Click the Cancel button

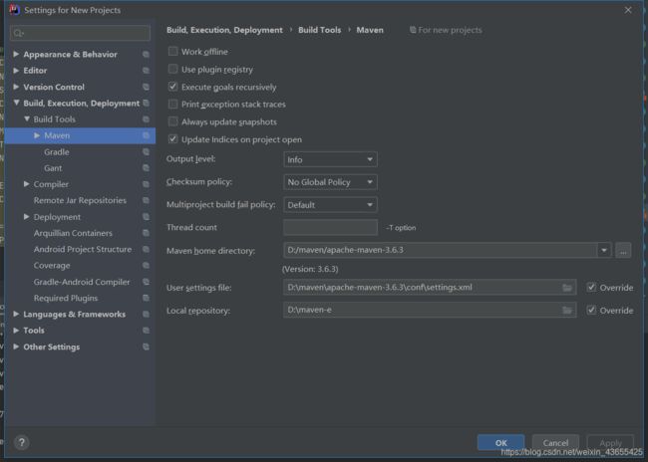[x=555, y=443]
